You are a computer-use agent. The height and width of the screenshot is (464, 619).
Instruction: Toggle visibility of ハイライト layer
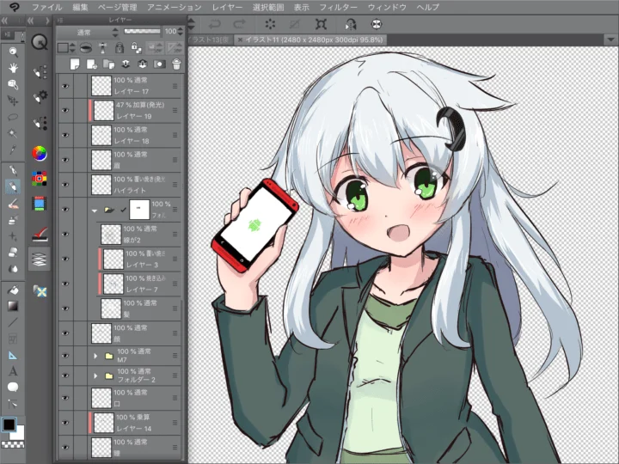coord(64,184)
